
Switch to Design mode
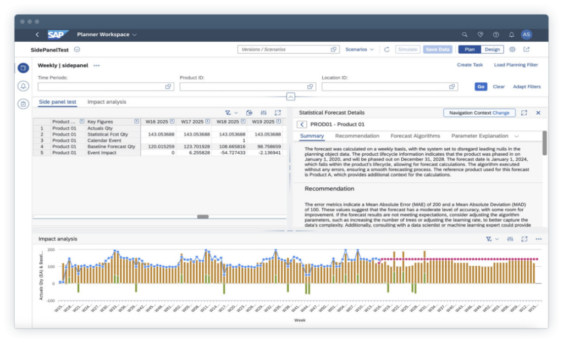[x=492, y=49]
